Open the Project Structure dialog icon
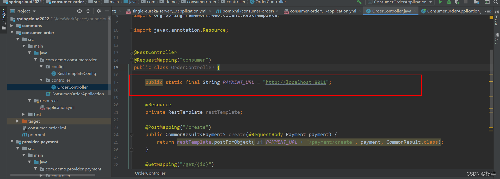500x179 pixels. click(477, 2)
